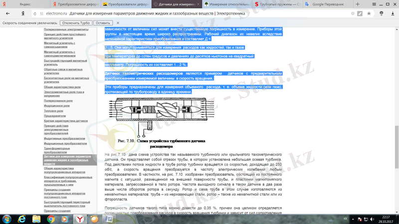This screenshot has height=224, width=399.
Task: Open link Классификация полупроводниковых аппаратов и требования
Action: (x=68, y=181)
